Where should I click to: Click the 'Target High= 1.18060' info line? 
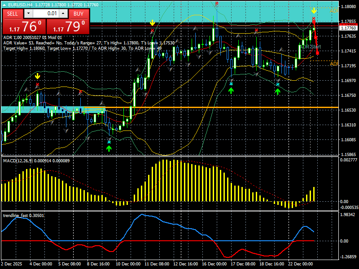[x=83, y=48]
